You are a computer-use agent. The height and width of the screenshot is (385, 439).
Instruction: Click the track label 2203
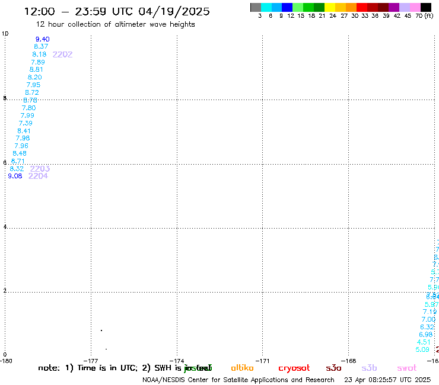tap(40, 169)
